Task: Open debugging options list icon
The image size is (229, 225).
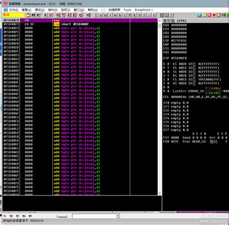Action: (162, 15)
